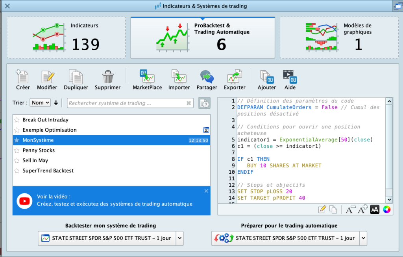Share the system using Partager icon
Viewport: 403px width, 257px height.
(207, 80)
